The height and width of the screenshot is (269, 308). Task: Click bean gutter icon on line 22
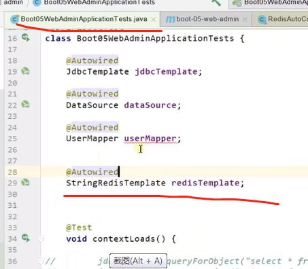25,105
